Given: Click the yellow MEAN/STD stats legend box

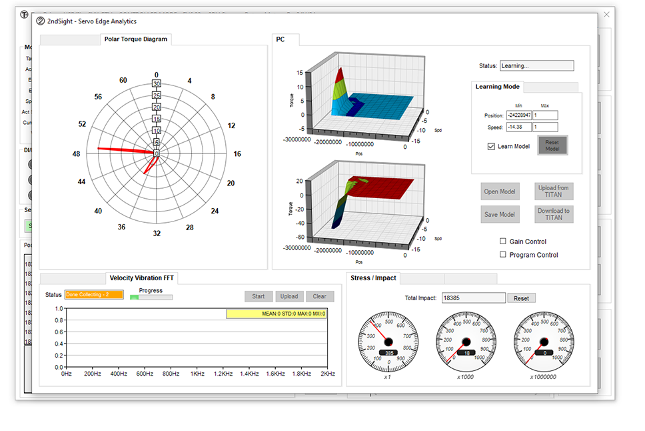Looking at the screenshot, I should pos(276,313).
